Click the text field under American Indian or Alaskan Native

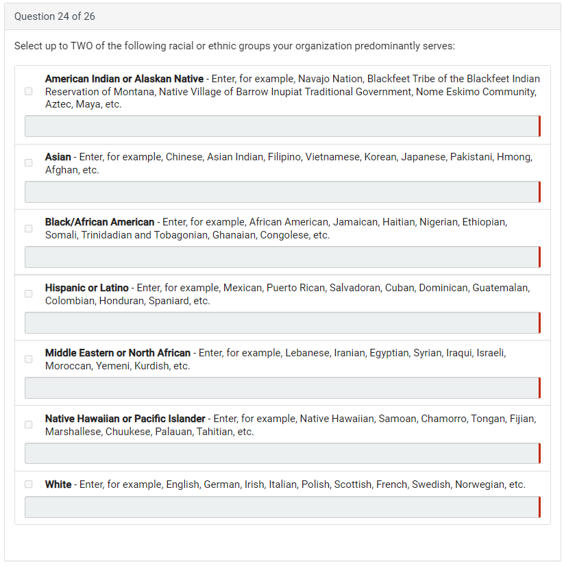pos(282,126)
